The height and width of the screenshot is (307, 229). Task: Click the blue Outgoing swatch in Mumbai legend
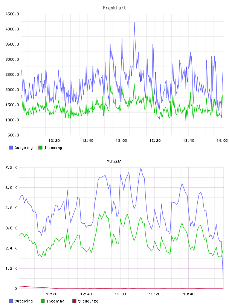(11, 301)
